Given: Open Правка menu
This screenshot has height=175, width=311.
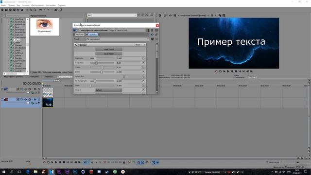Looking at the screenshot, I should 11,5.
